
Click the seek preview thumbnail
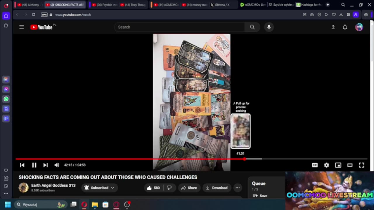pyautogui.click(x=240, y=131)
